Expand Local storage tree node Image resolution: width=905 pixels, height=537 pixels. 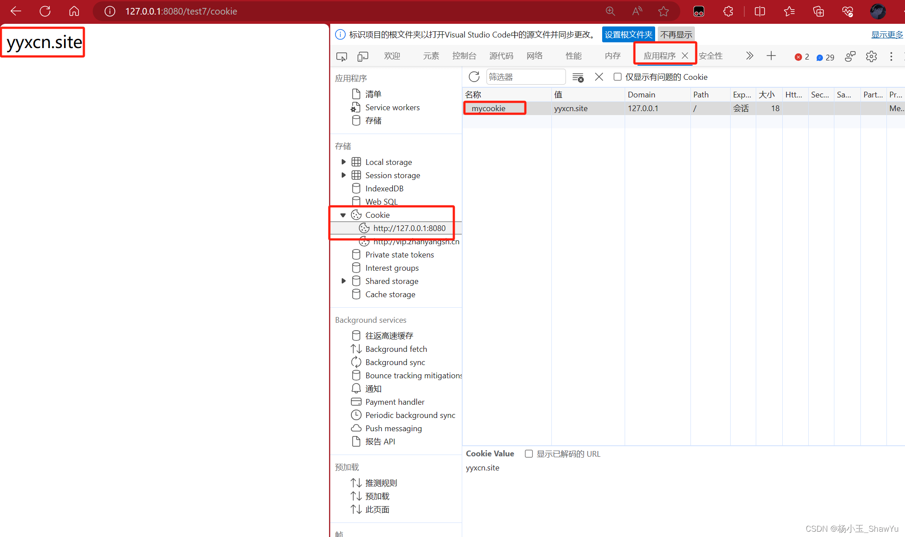343,162
